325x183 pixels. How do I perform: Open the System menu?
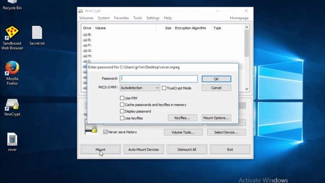point(104,18)
